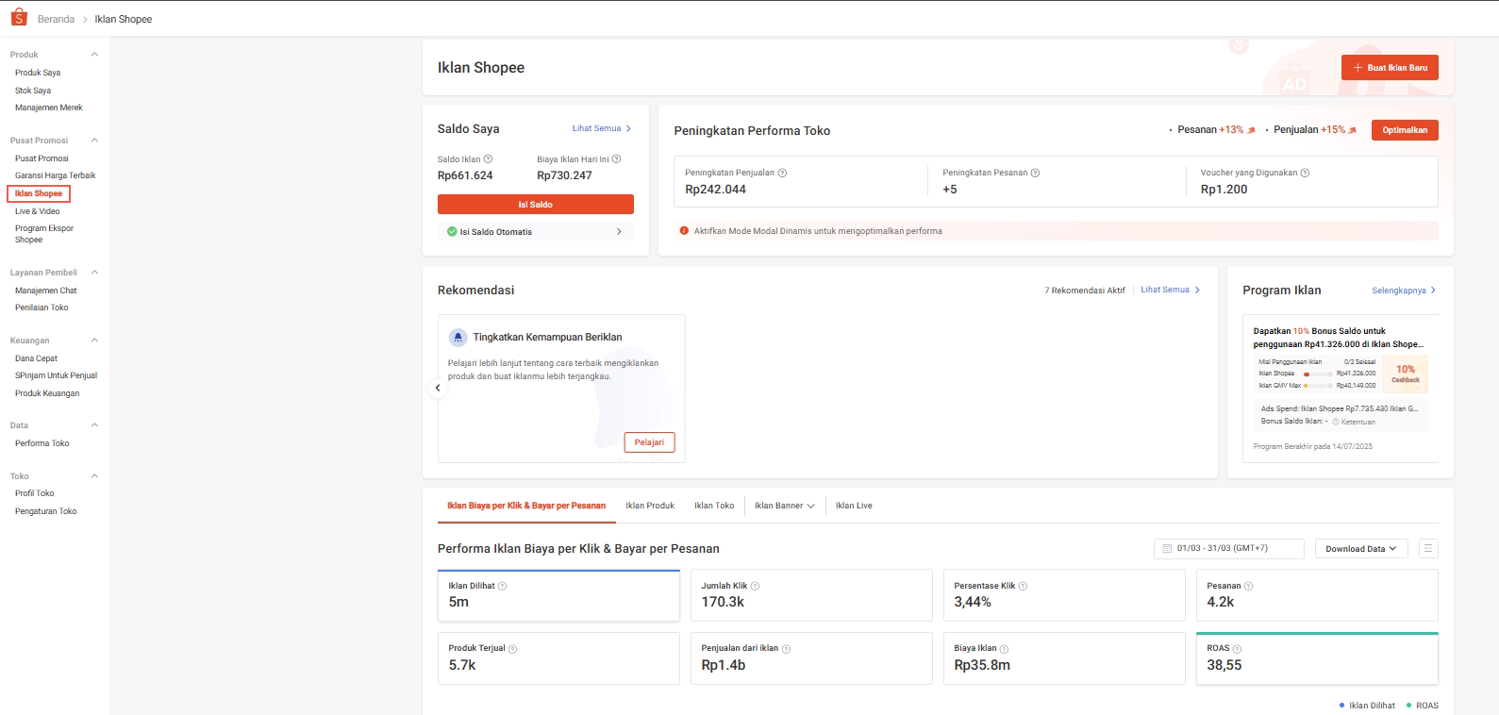Click the date range field 01/03 - 31/03
Image resolution: width=1499 pixels, height=715 pixels.
click(x=1229, y=548)
